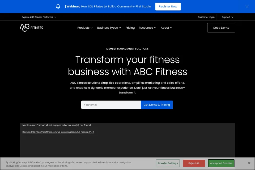
Task: Open the webinar SOL Pilates link
Action: (108, 6)
